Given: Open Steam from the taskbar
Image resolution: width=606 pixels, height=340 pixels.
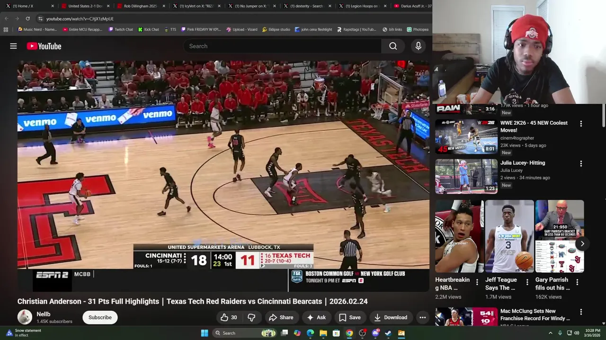Looking at the screenshot, I should coord(388,333).
